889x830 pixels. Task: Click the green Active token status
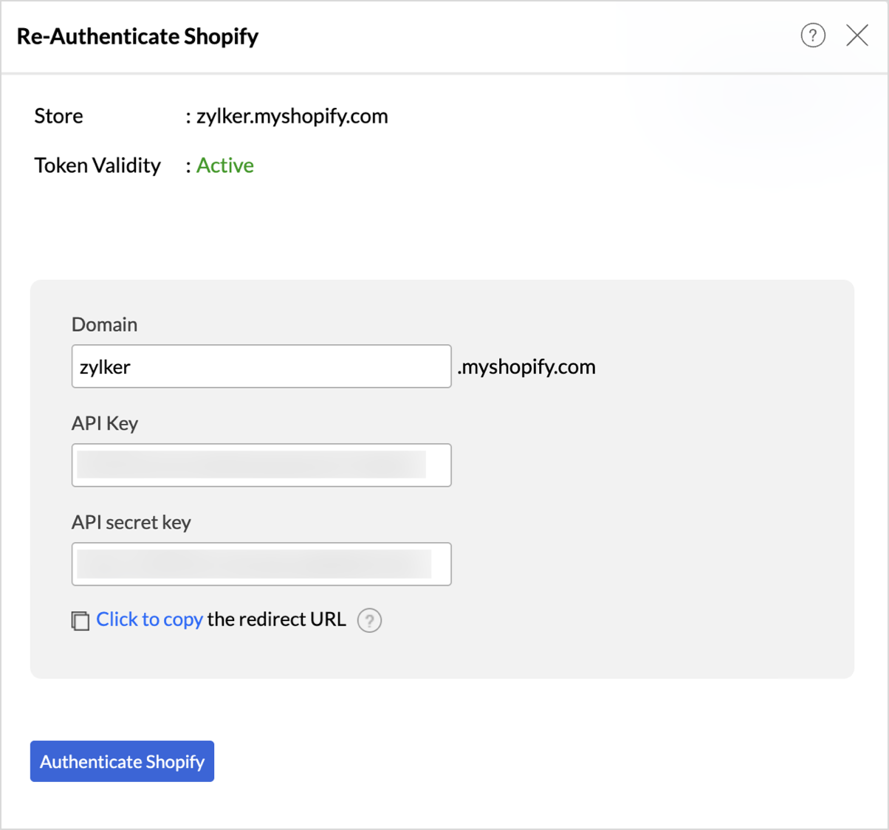[x=224, y=165]
